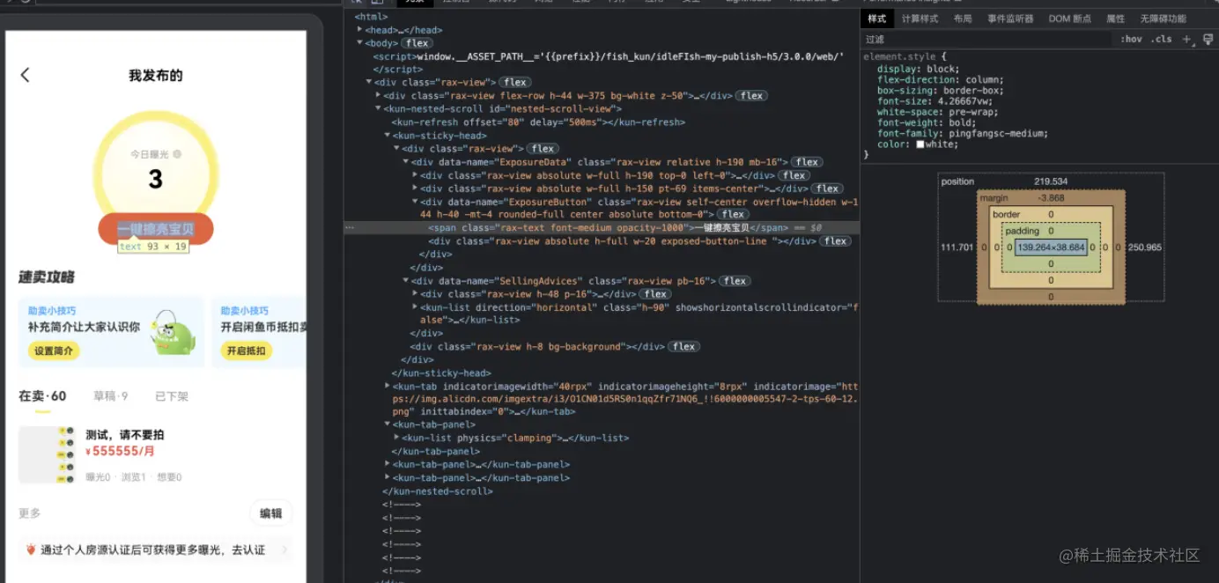Select the script window.__ASSET_PATH__ row
This screenshot has height=583, width=1219.
coord(608,55)
